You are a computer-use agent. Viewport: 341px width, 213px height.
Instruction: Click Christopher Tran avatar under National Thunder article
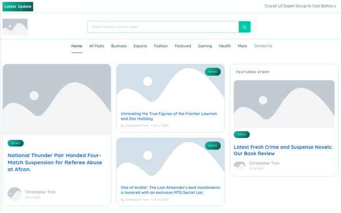(x=15, y=194)
